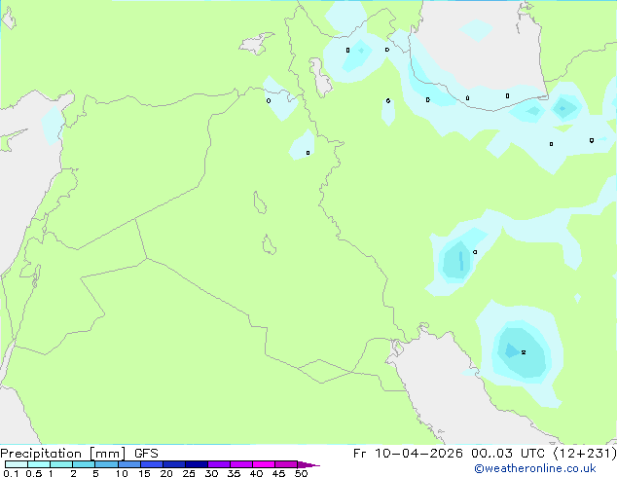Select the 5–10 mm legend swatch
The image size is (617, 477).
106,464
